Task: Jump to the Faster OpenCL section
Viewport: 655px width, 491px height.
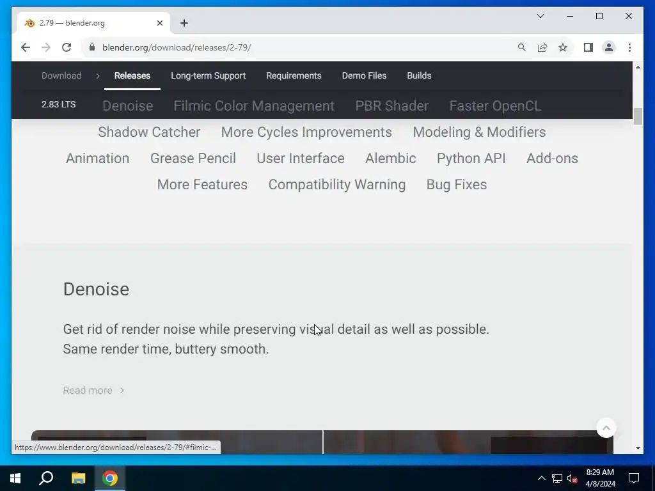Action: point(495,105)
